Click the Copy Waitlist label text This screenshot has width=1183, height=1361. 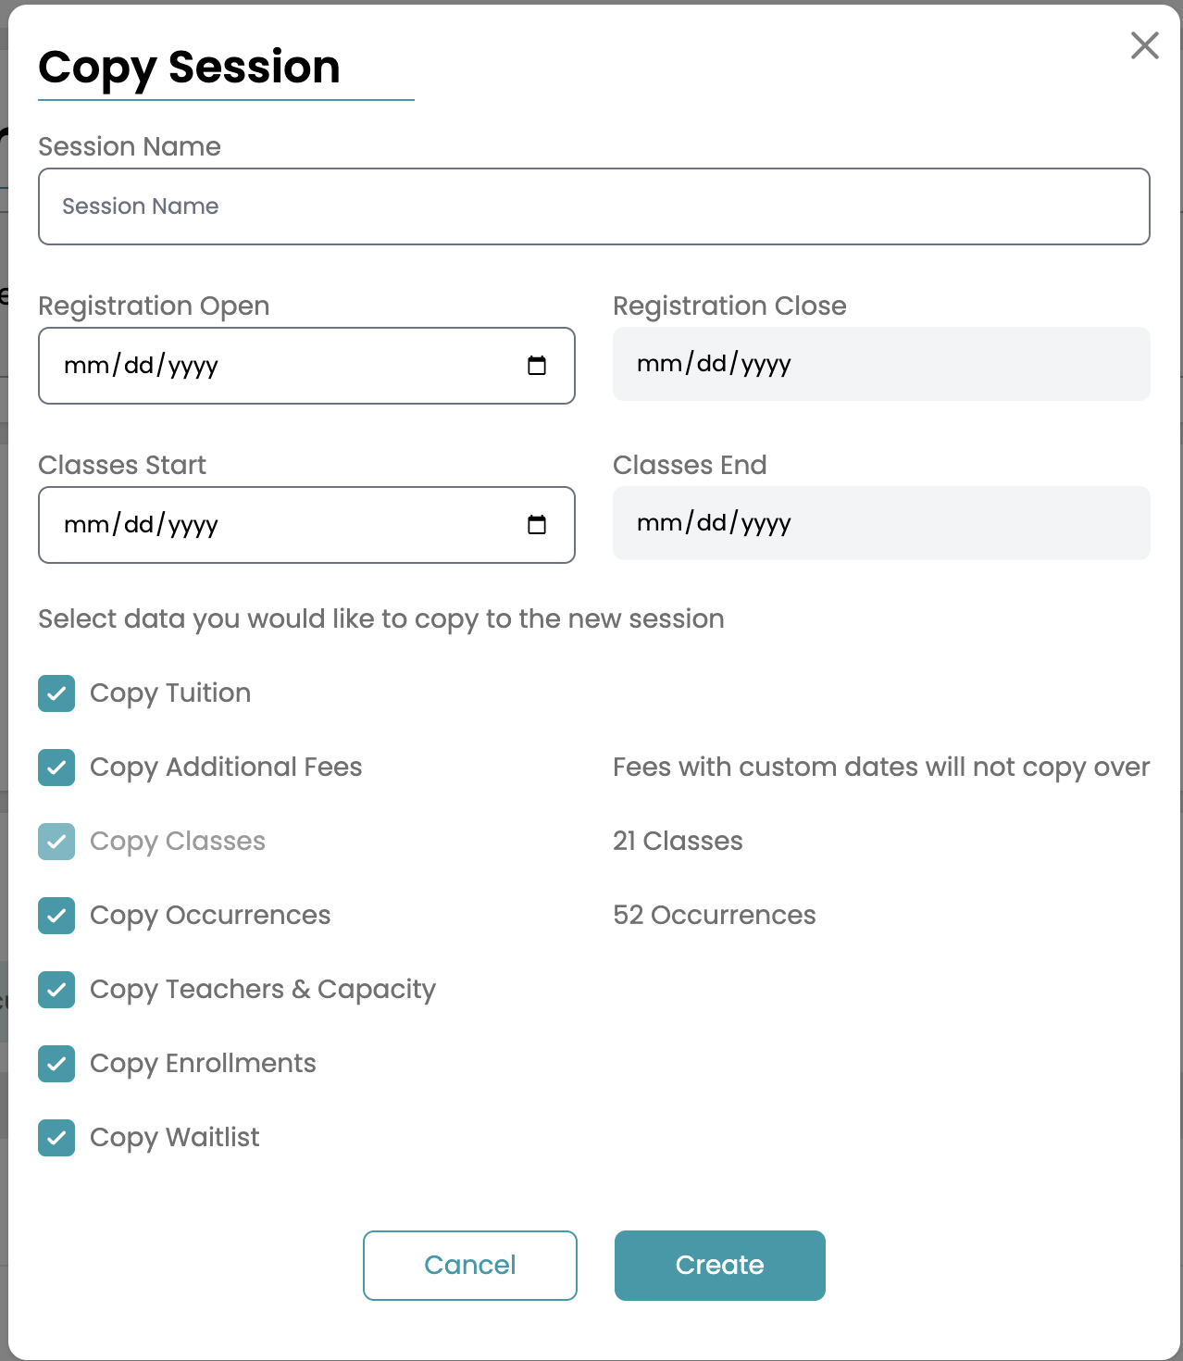(x=175, y=1138)
